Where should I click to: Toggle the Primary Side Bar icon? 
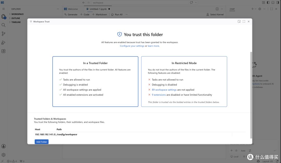pyautogui.click(x=268, y=3)
